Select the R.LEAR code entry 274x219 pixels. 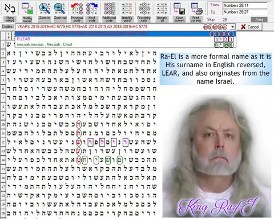tap(126, 39)
